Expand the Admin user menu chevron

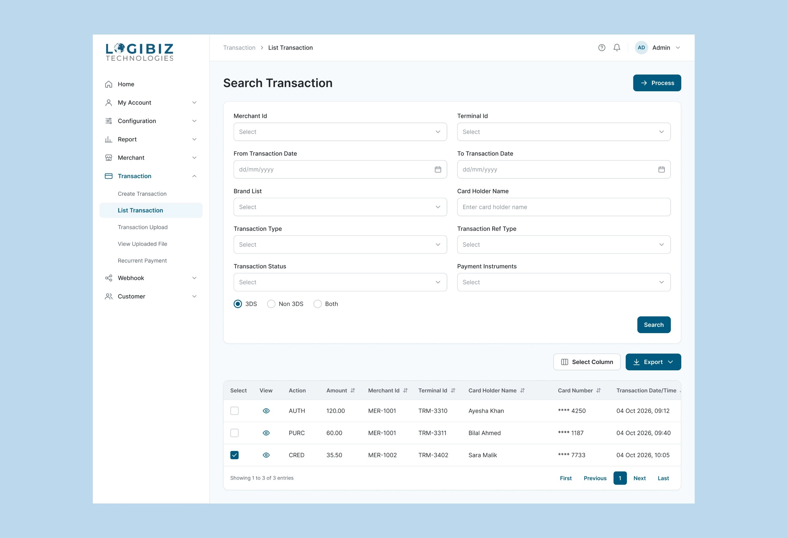[678, 48]
